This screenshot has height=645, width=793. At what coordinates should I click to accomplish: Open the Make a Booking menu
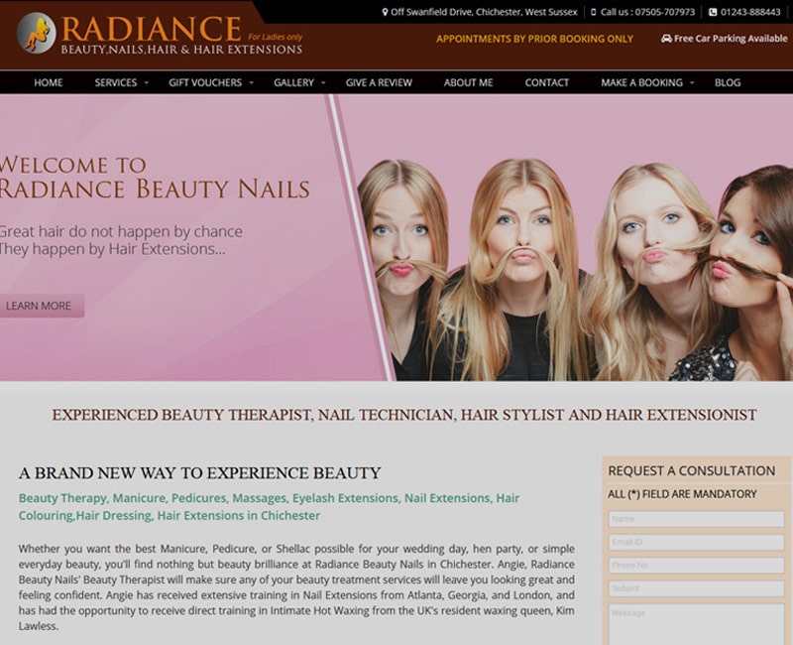(641, 82)
